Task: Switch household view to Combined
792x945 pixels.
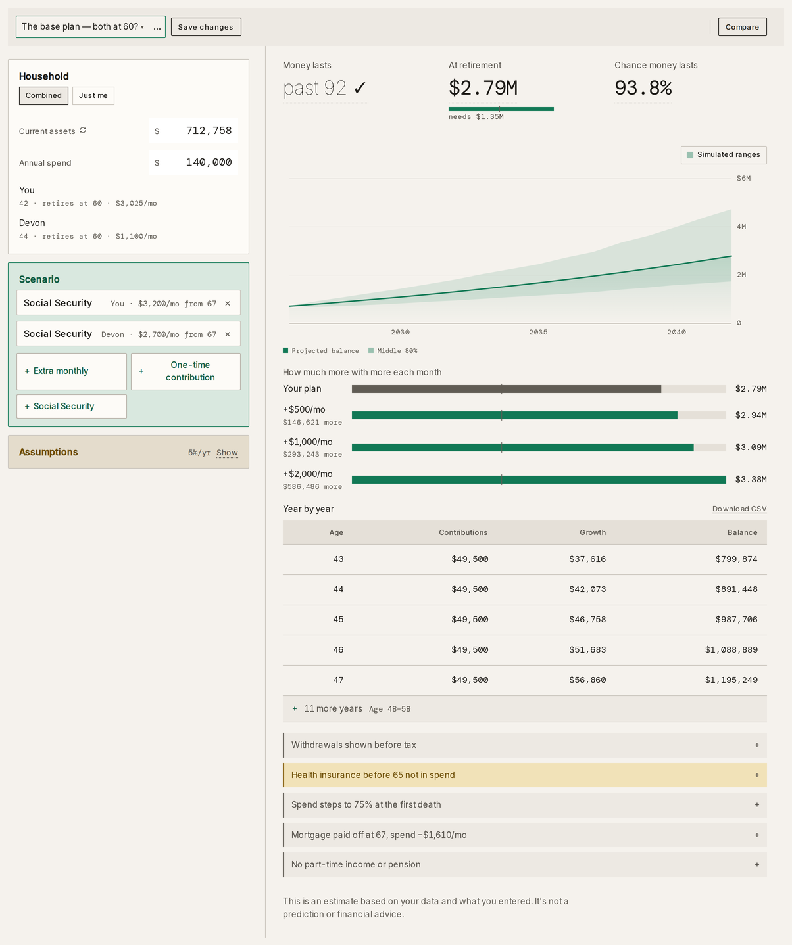Action: click(x=43, y=96)
